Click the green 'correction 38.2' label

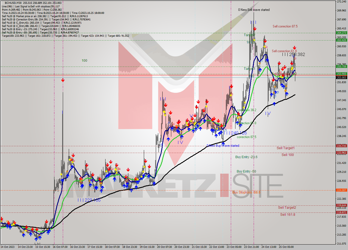click(x=247, y=110)
